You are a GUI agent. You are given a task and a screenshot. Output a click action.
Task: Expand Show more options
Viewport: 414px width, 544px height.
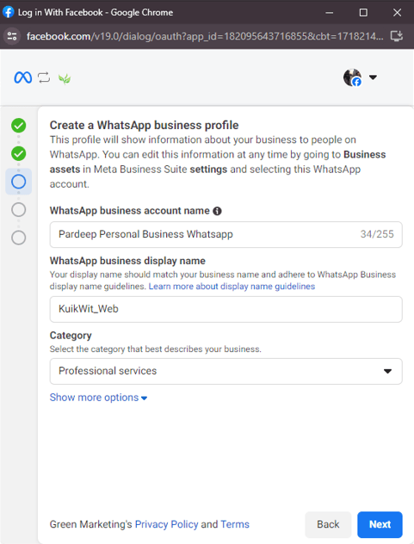click(99, 398)
